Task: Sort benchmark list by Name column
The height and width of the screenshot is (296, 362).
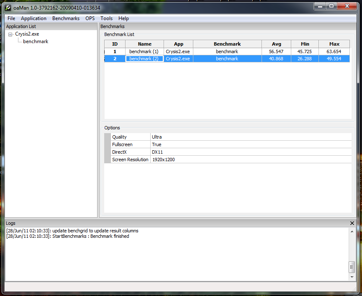Action: [144, 44]
